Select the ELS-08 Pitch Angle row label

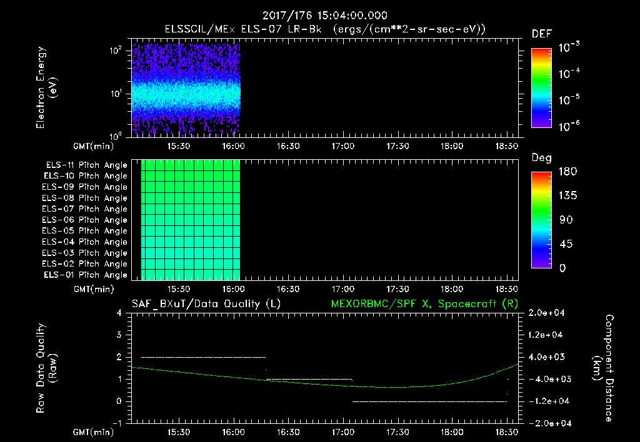coord(84,198)
